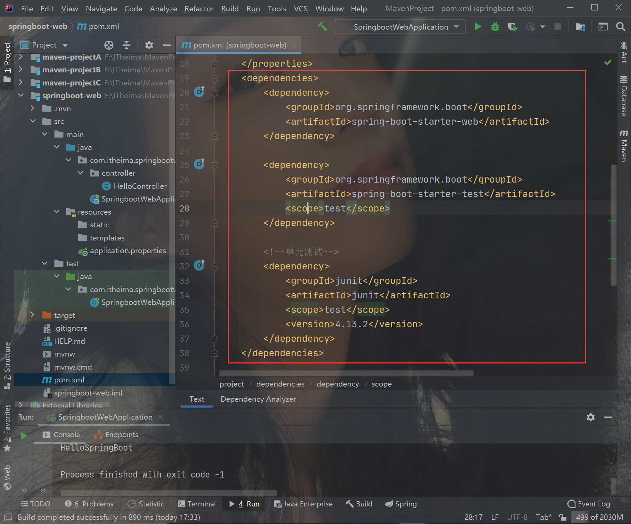Expand maven-projectB in tree

(x=21, y=69)
